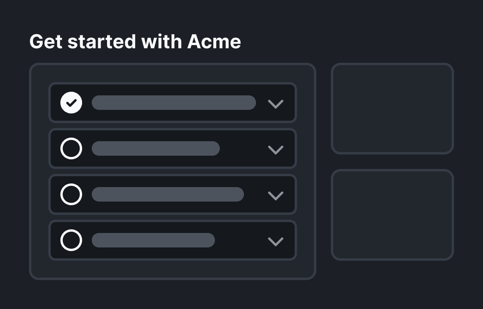The height and width of the screenshot is (309, 483).
Task: Click the completed checkmark circle on the first step
Action: coord(72,103)
